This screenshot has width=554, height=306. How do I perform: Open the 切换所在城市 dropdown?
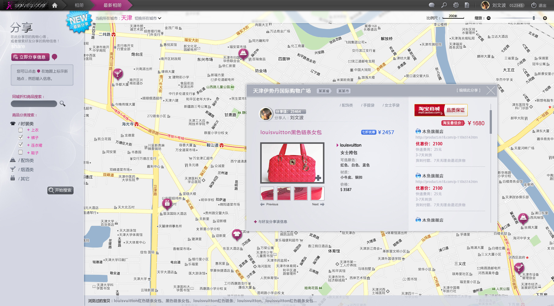pos(148,18)
